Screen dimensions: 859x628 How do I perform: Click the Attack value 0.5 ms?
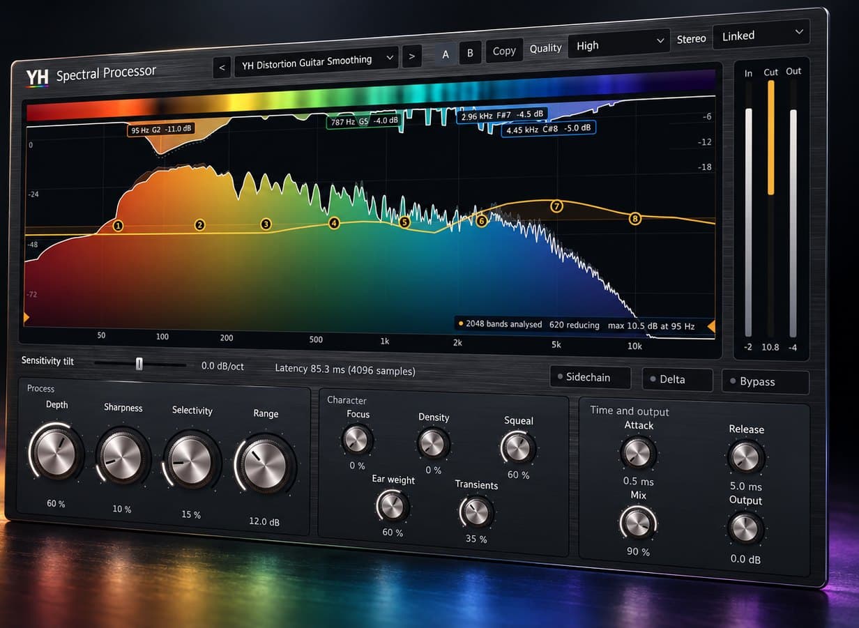tap(638, 482)
